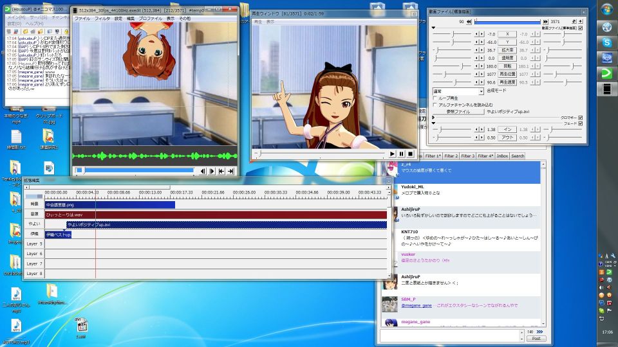Open the プロファイル menu in AviUtl
The image size is (618, 347).
[150, 19]
